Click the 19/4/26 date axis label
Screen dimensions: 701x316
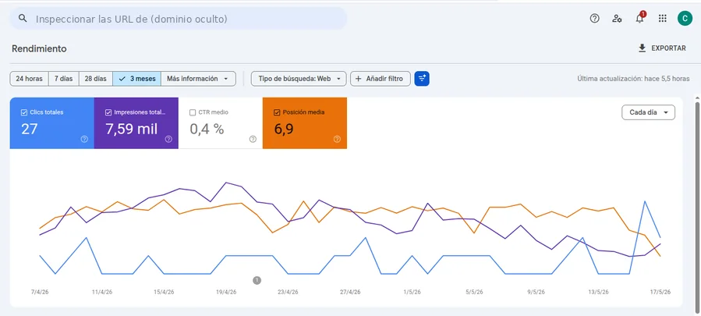click(226, 292)
